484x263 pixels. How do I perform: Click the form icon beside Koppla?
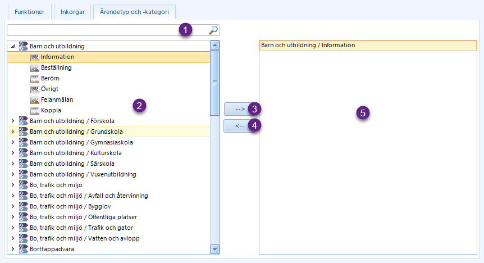tap(35, 110)
